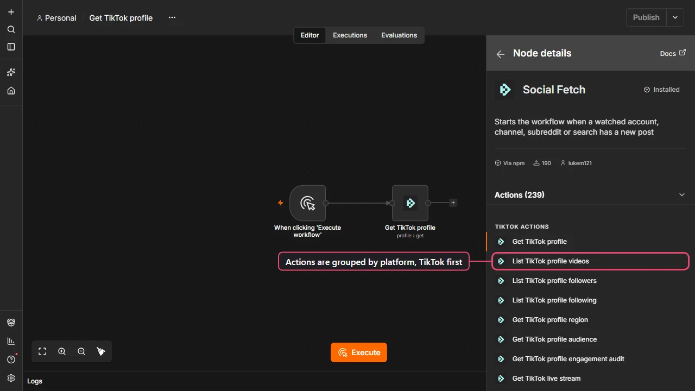Click the Publish button

pos(646,17)
